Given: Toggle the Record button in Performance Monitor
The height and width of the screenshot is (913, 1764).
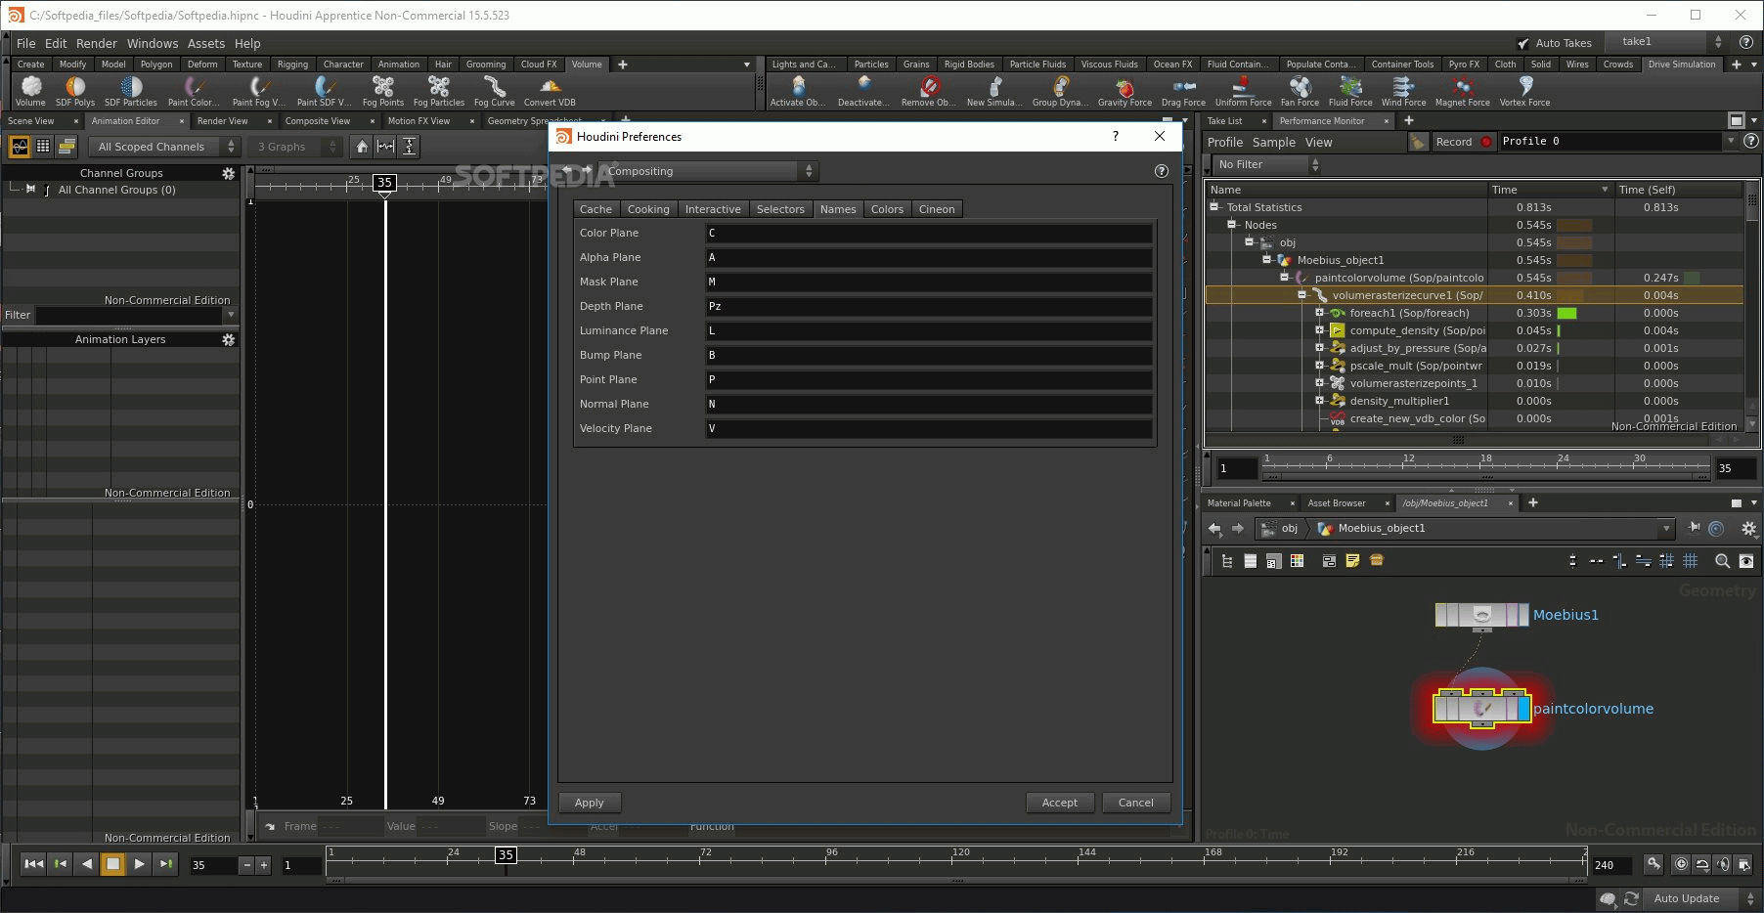Looking at the screenshot, I should [x=1464, y=142].
